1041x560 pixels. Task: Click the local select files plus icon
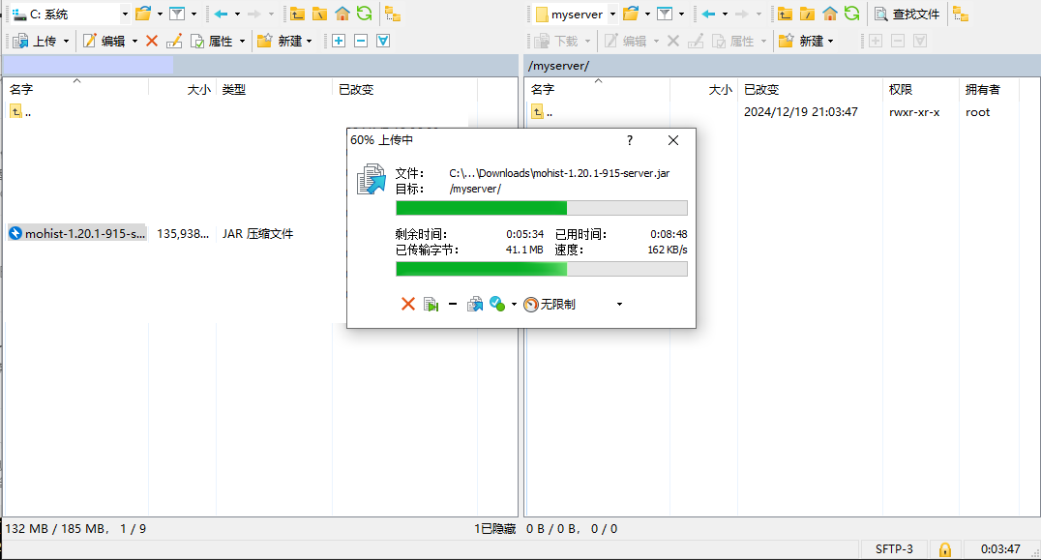point(338,41)
